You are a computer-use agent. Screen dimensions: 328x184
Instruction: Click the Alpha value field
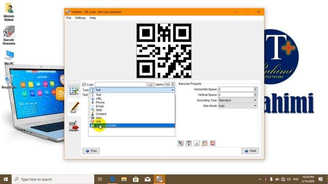coord(168,84)
